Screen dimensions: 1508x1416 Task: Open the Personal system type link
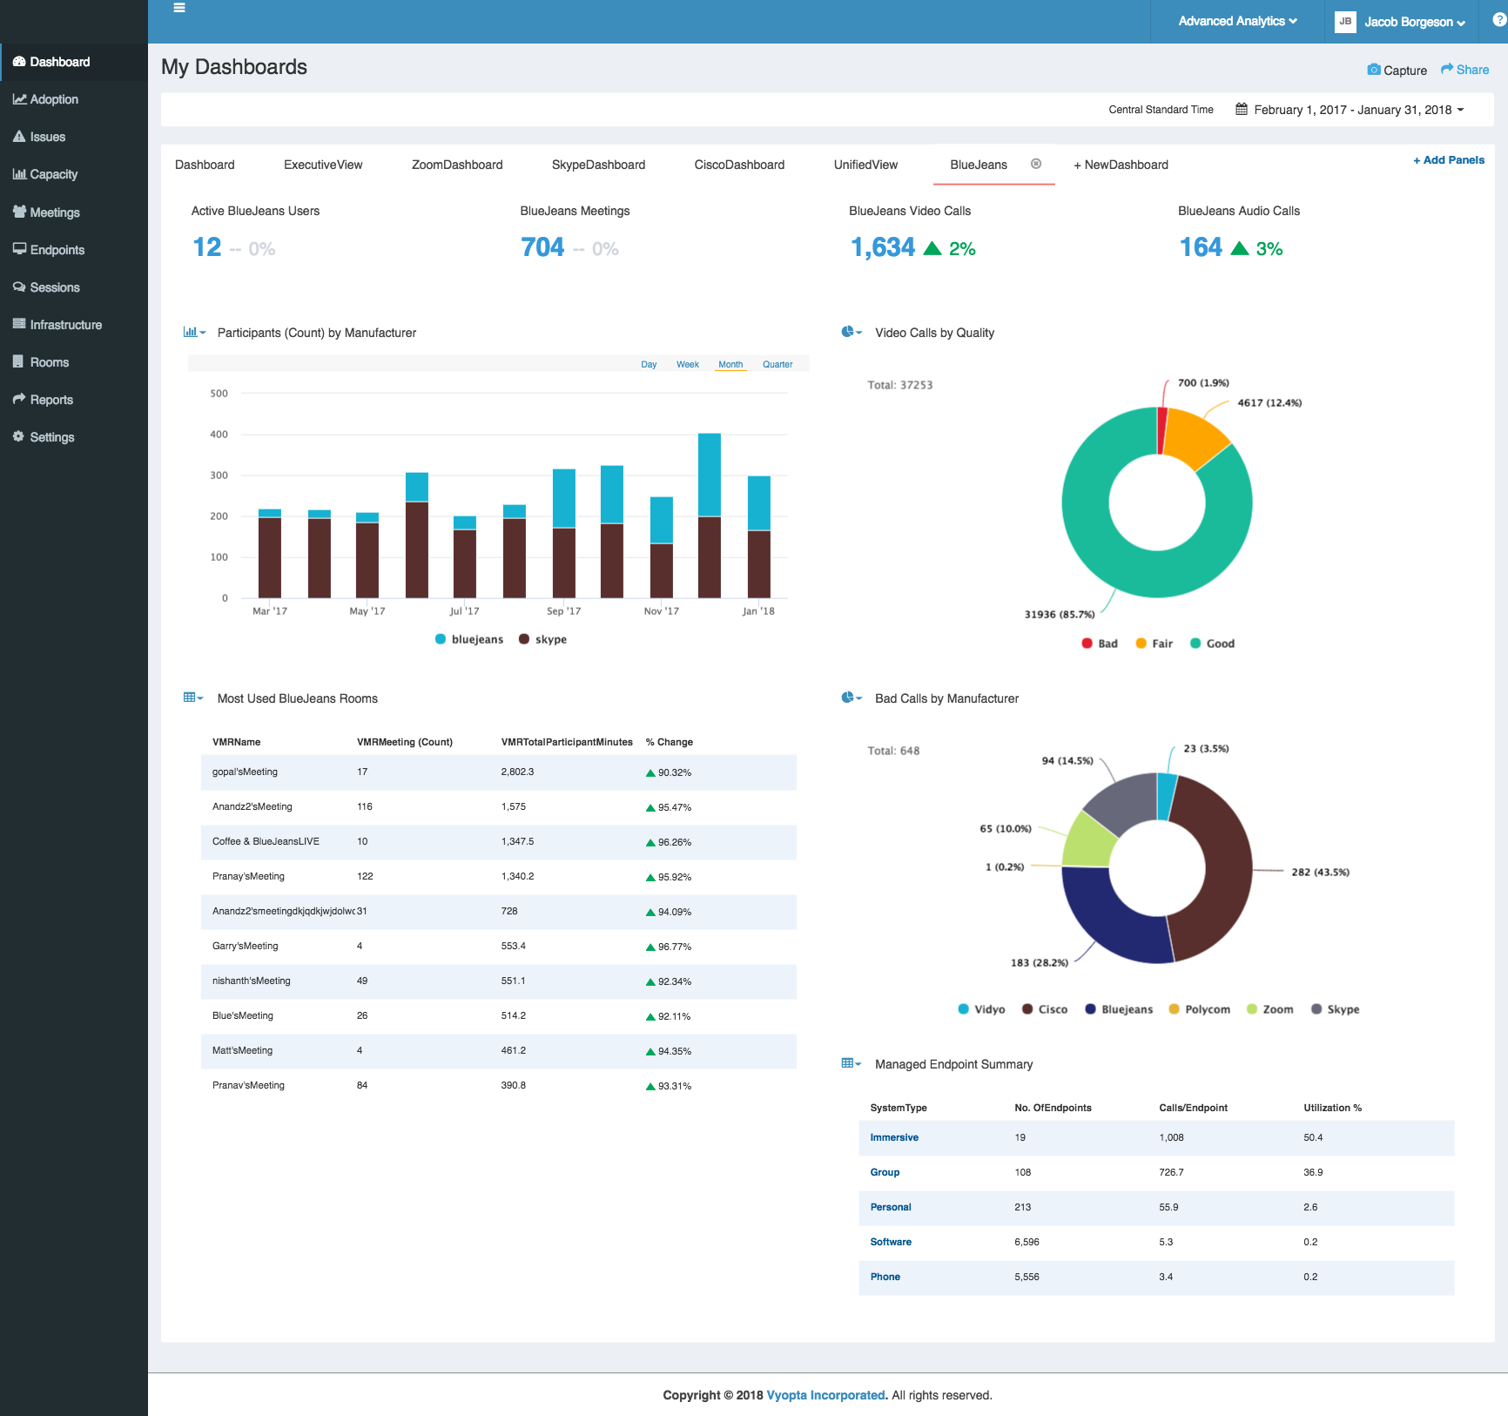tap(891, 1207)
